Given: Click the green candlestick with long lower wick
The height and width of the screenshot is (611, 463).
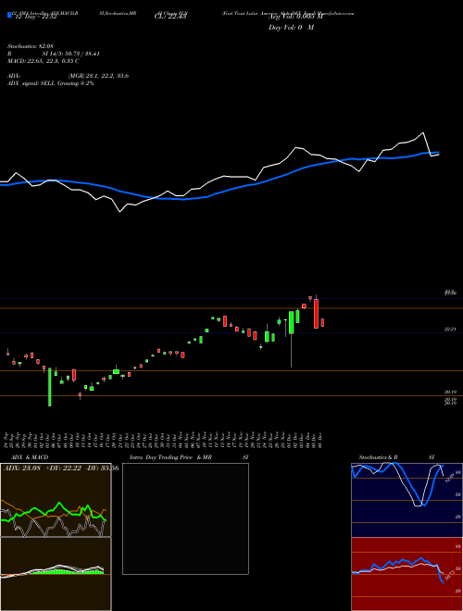Looking at the screenshot, I should coord(291,323).
